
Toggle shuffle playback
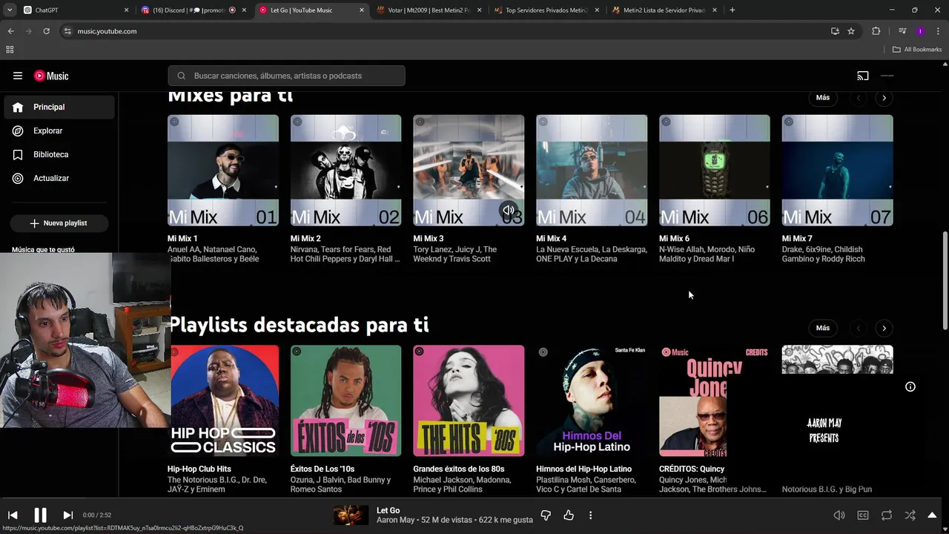[x=910, y=515]
